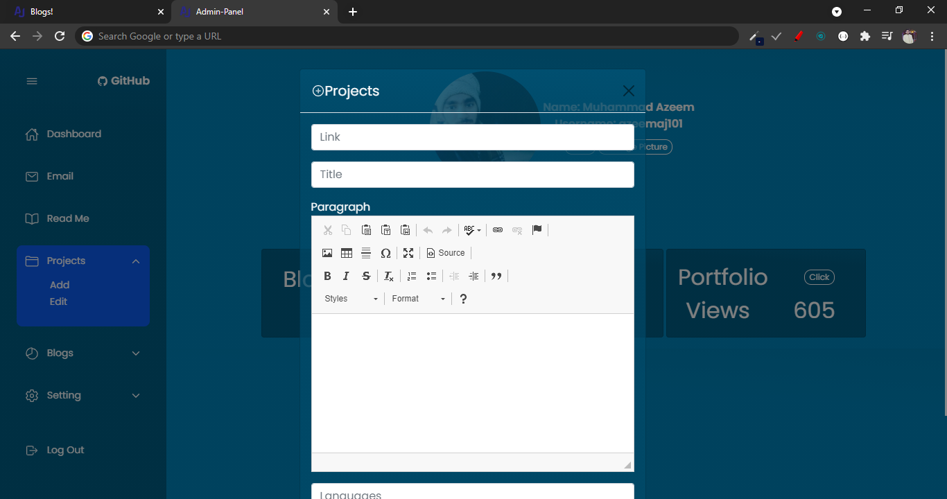Close the Projects modal dialog
Image resolution: width=947 pixels, height=499 pixels.
[x=629, y=91]
